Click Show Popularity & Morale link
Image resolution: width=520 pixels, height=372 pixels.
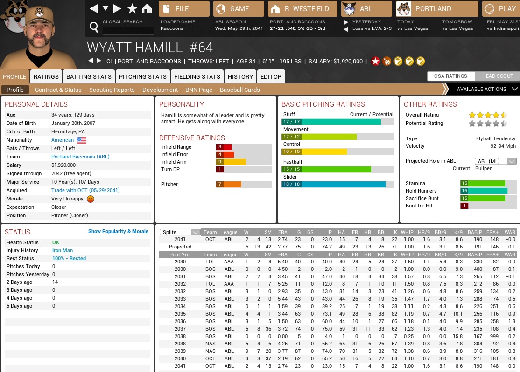coord(118,231)
